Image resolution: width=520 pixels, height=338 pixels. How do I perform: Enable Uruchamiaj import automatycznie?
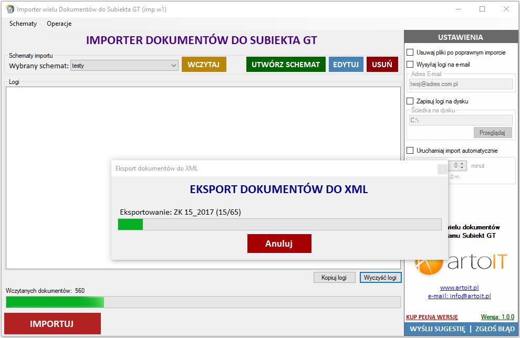[x=411, y=151]
